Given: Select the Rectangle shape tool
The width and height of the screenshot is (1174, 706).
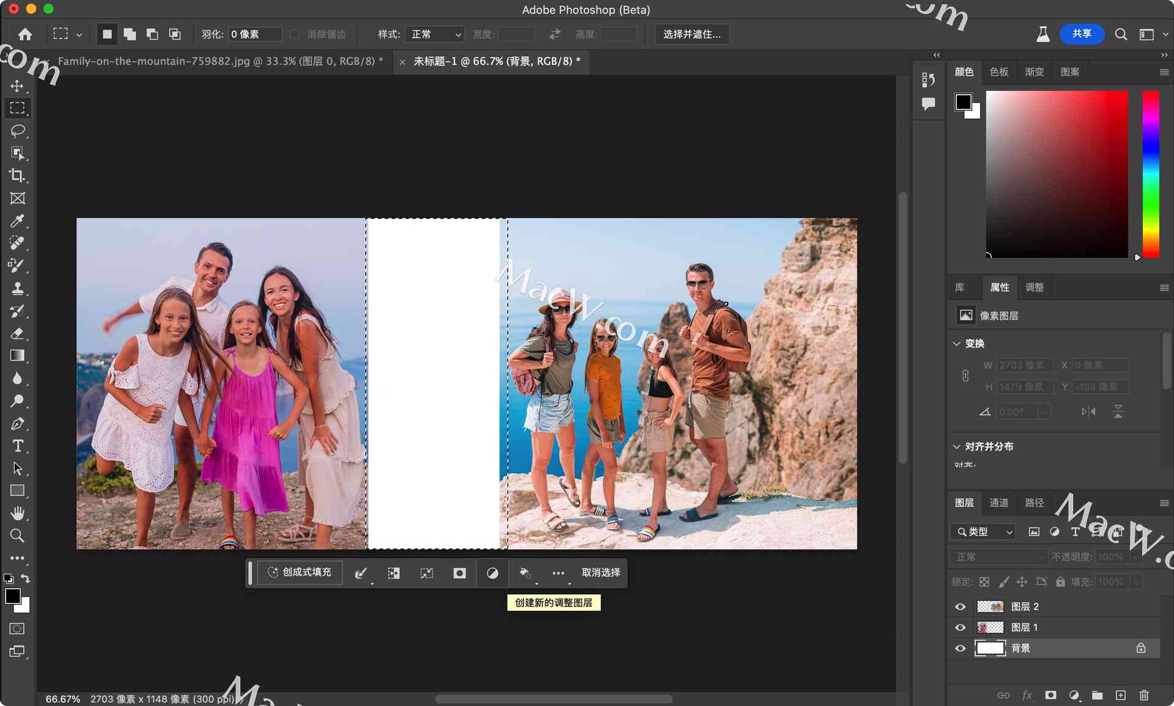Looking at the screenshot, I should point(17,491).
